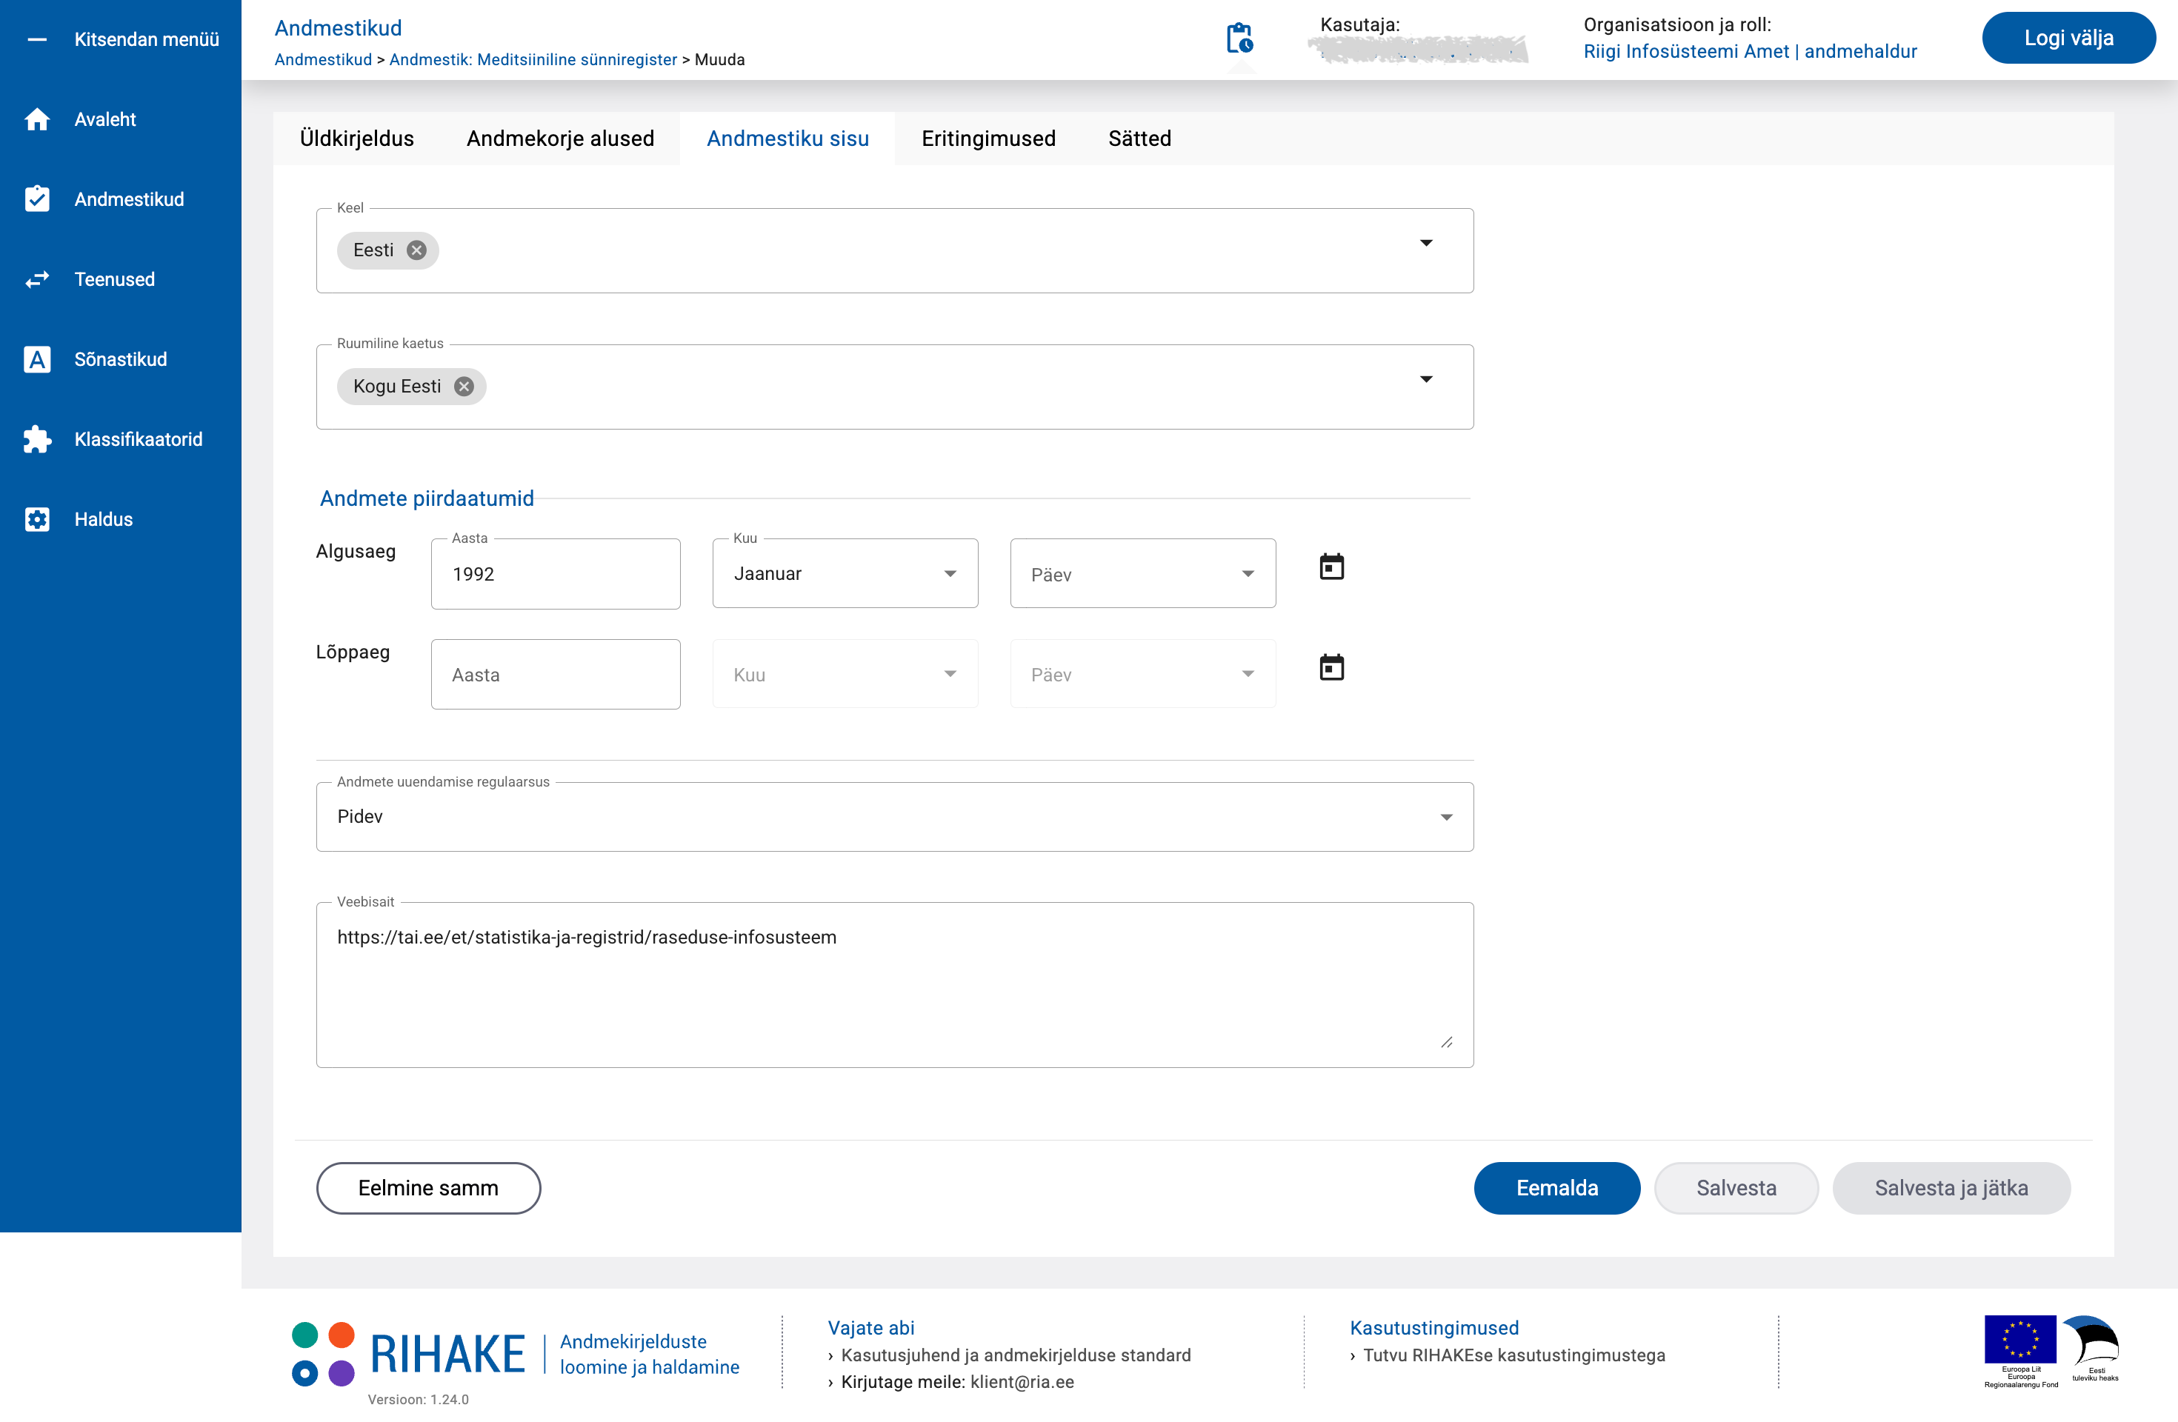Image resolution: width=2178 pixels, height=1422 pixels.
Task: Click clipboard clock icon in header
Action: pos(1239,39)
